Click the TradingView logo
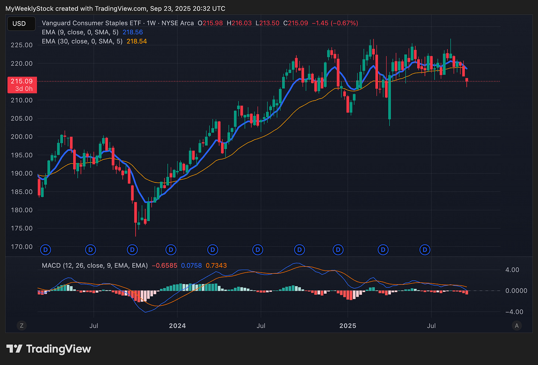This screenshot has width=538, height=365. (x=49, y=349)
